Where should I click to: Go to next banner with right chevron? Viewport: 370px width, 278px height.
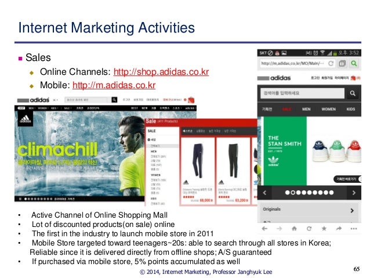pos(354,193)
